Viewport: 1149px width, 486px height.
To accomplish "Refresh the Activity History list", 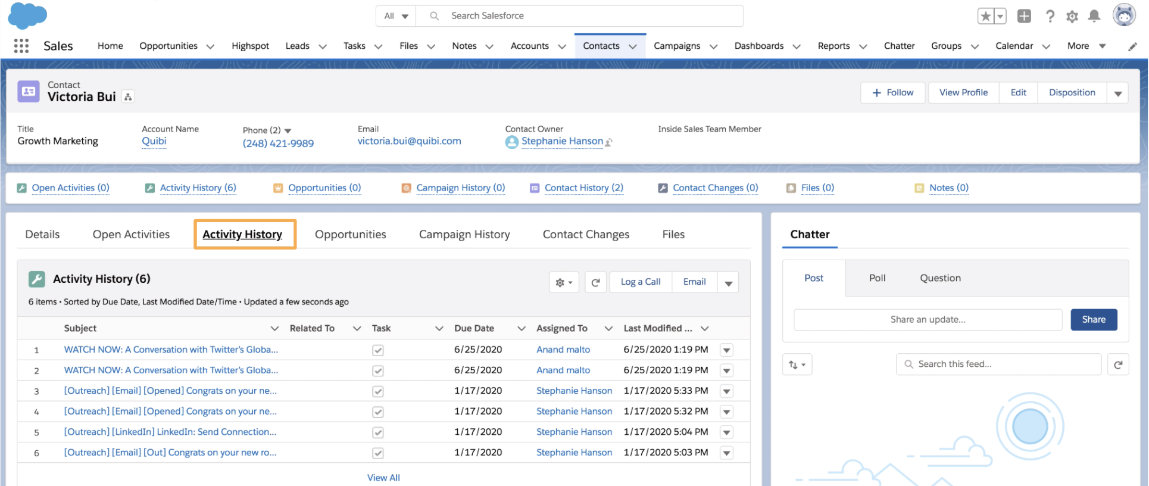I will pyautogui.click(x=595, y=282).
